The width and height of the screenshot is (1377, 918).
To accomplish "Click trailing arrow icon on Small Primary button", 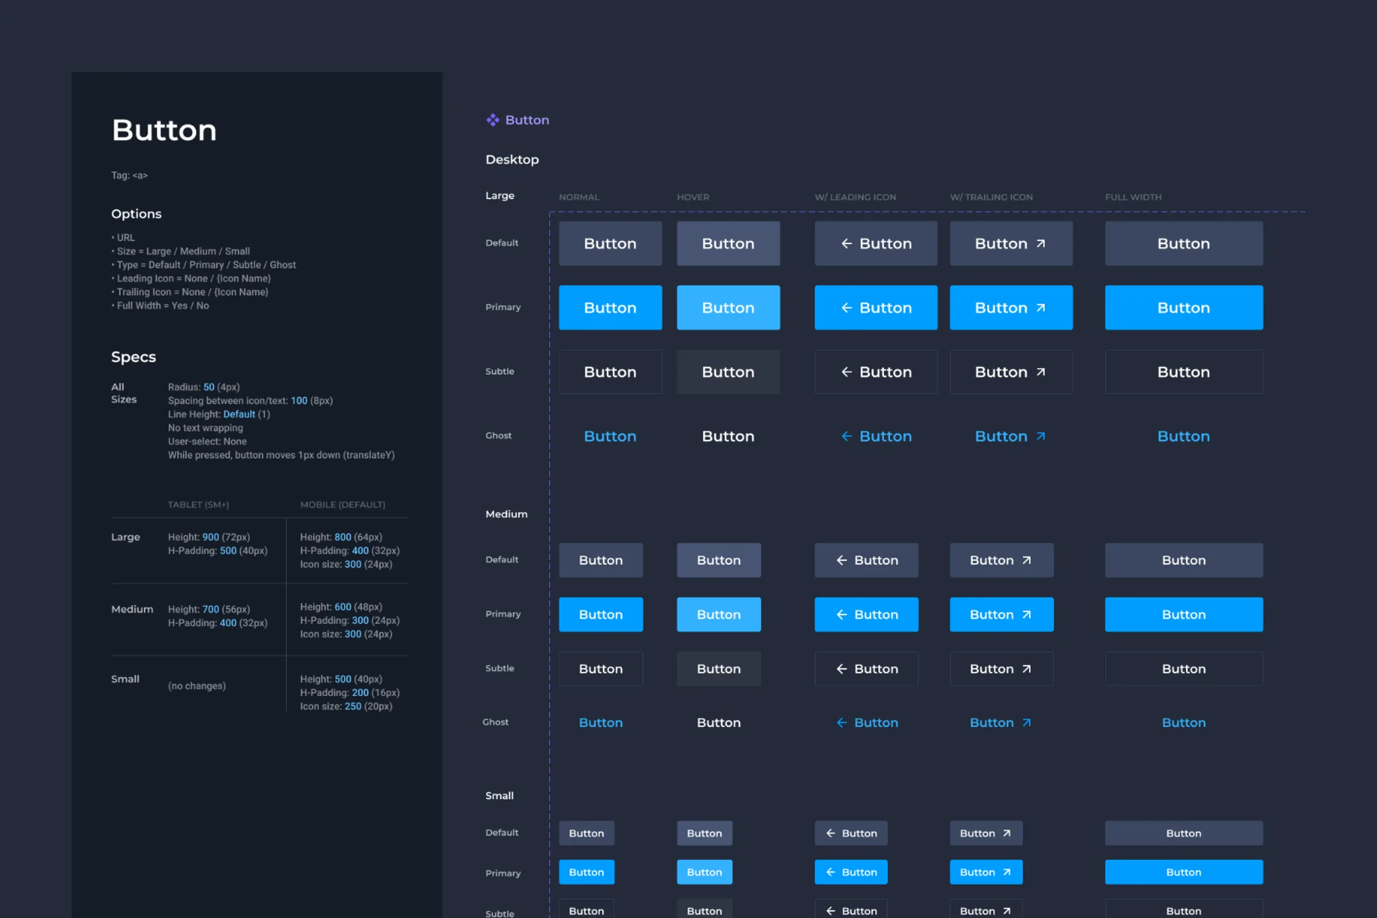I will click(x=1006, y=872).
